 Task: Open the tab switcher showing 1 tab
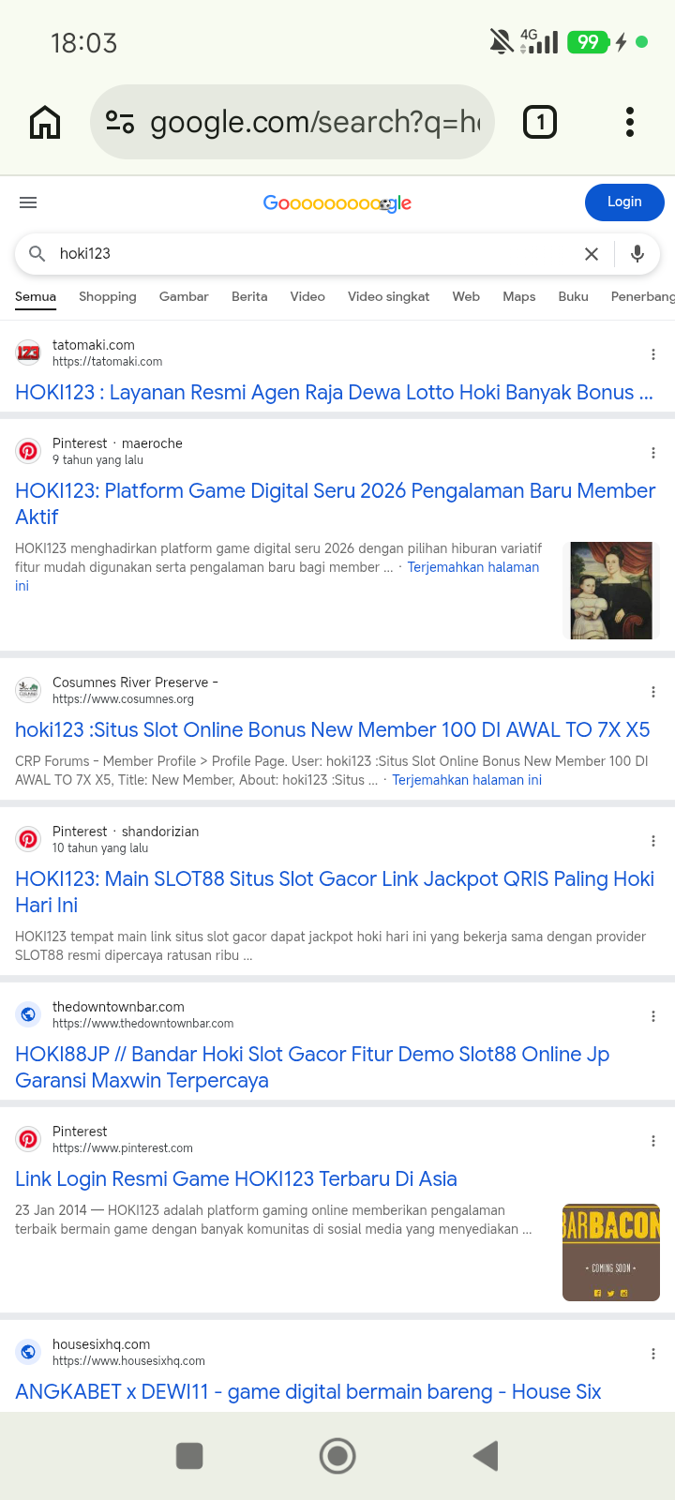click(540, 122)
